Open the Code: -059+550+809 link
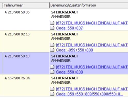Viewport: 128px width, 98px height. coord(74,50)
